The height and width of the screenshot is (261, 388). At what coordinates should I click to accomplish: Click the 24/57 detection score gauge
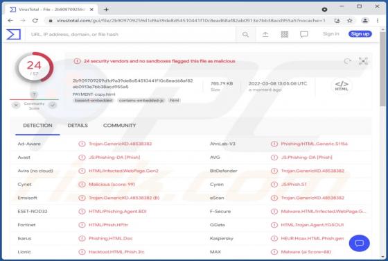[x=35, y=67]
